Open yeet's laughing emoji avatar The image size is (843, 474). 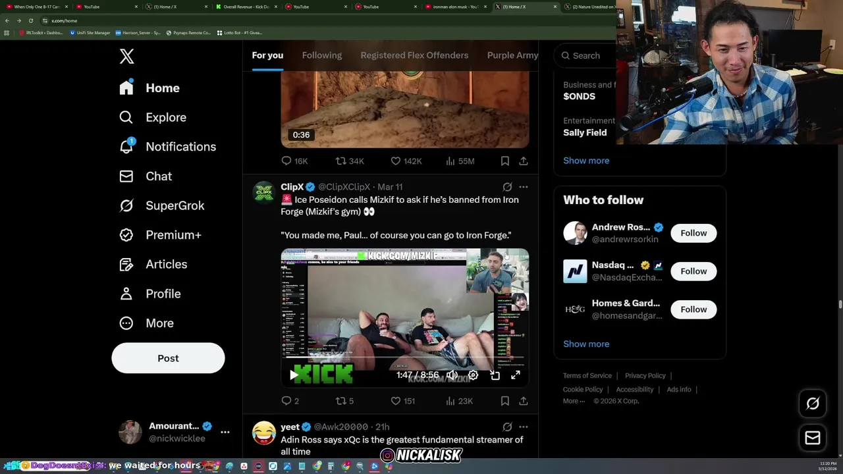pos(264,433)
